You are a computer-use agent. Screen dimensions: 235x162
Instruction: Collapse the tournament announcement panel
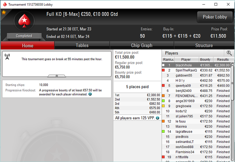(x=57, y=76)
